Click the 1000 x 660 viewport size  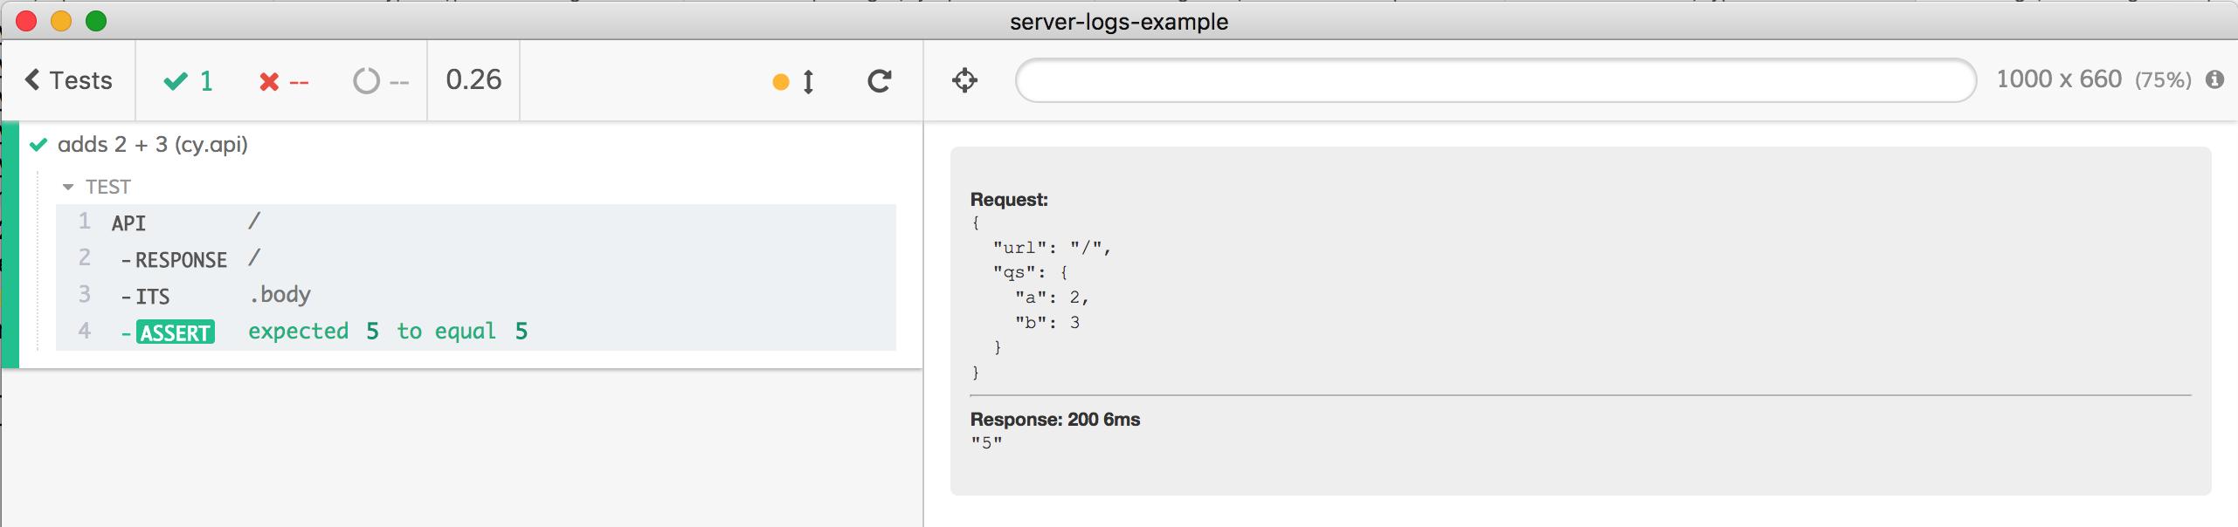coord(2059,79)
